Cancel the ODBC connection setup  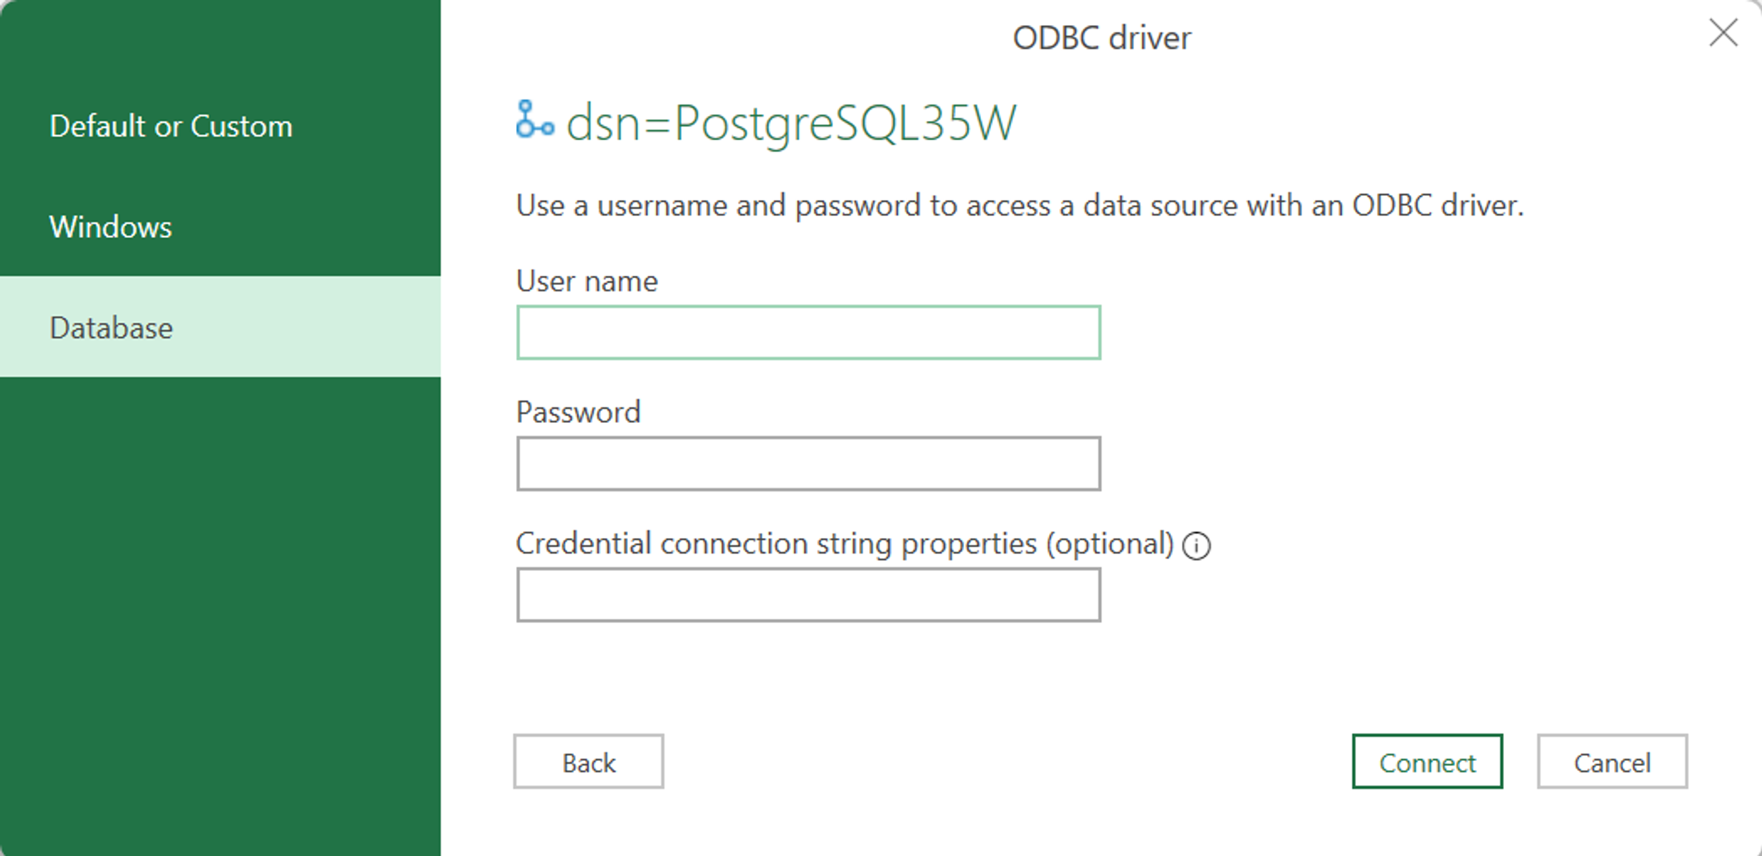click(1612, 762)
